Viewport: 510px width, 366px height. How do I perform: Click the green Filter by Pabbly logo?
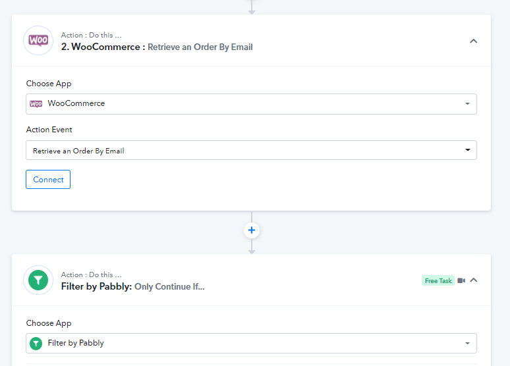coord(38,280)
